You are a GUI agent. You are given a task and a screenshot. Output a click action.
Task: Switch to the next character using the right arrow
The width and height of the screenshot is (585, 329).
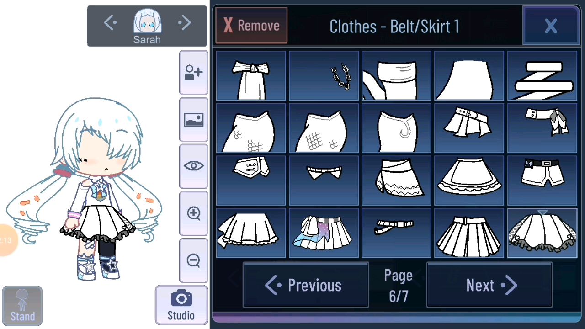click(185, 22)
